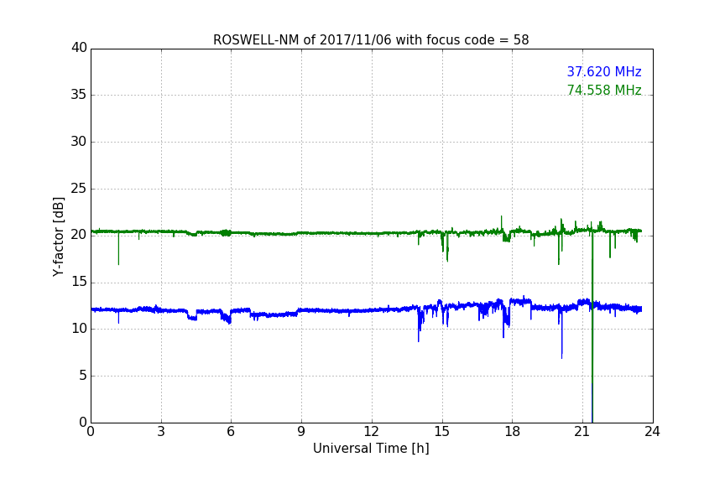Click the x-axis tick label "21"
This screenshot has height=483, width=725.
(582, 432)
